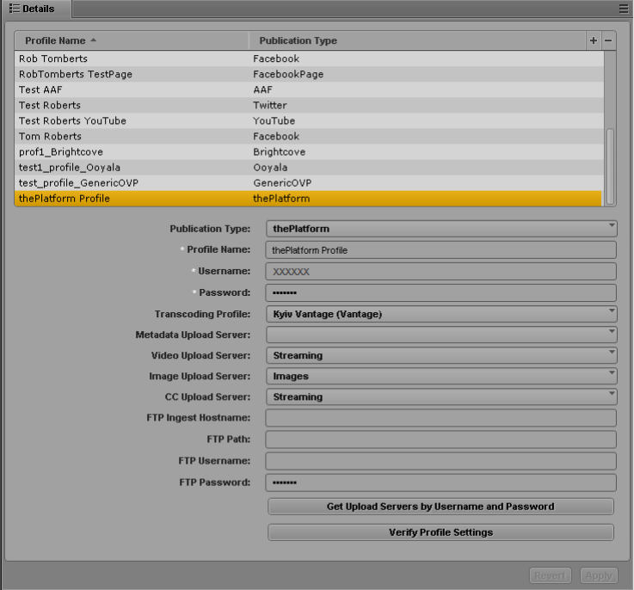
Task: Sort by Publication Type column header
Action: tap(417, 40)
